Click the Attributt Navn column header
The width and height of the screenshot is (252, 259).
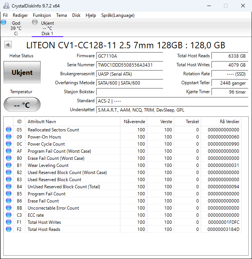pos(73,122)
